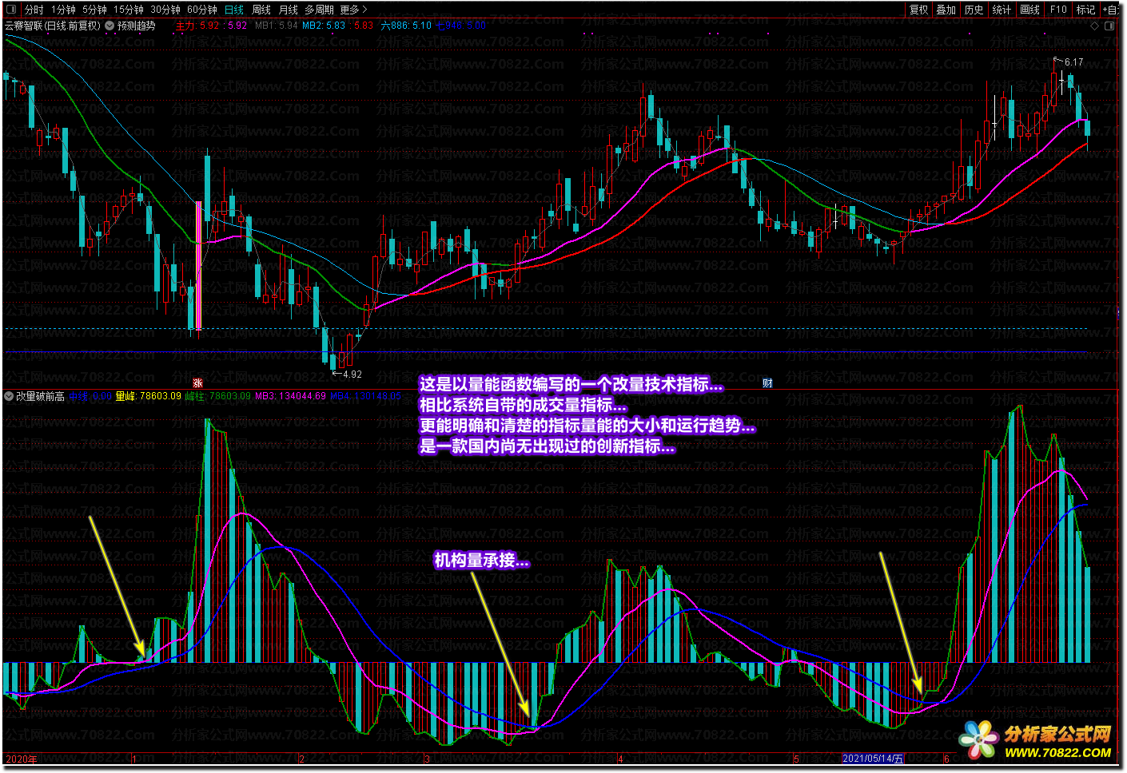Toggle the left side panel icon
The height and width of the screenshot is (773, 1127).
[11, 10]
